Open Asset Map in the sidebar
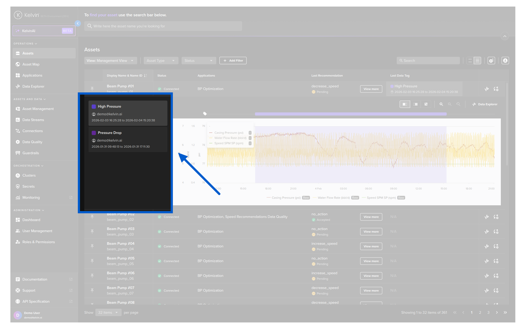526x329 pixels. pyautogui.click(x=31, y=64)
